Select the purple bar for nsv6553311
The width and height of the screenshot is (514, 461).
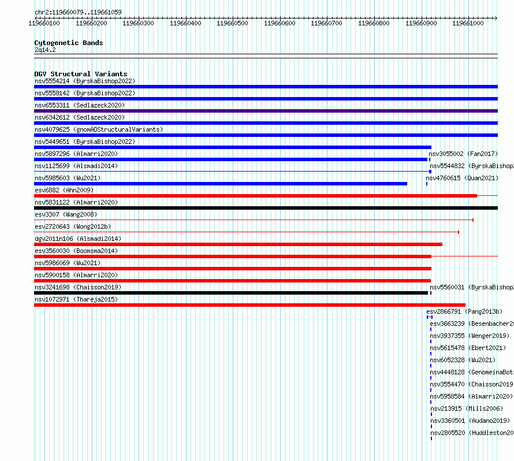pos(266,111)
